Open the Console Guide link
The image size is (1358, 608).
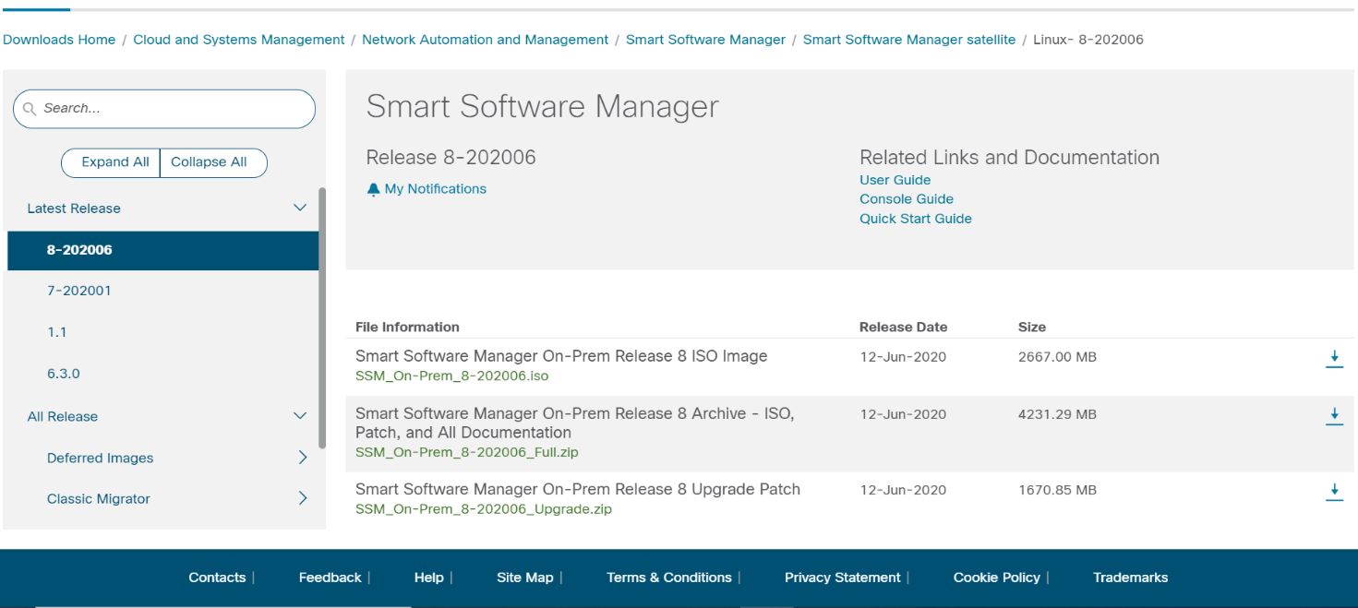pos(906,199)
